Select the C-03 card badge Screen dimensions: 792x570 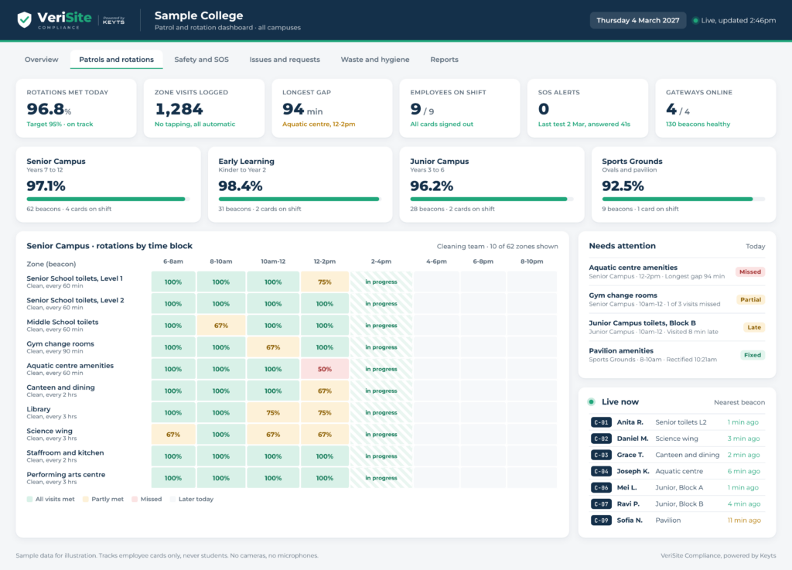pos(601,455)
